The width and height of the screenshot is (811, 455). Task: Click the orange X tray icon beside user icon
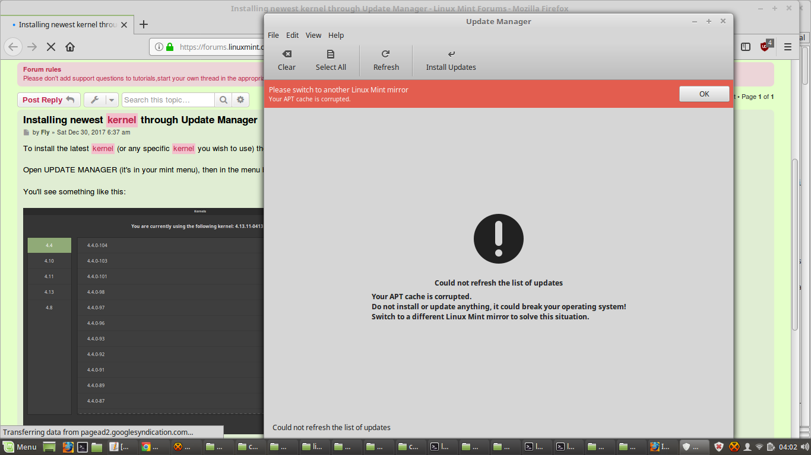point(734,447)
